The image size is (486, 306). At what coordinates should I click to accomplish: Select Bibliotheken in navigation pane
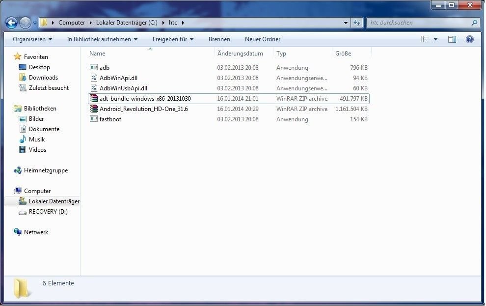click(40, 109)
